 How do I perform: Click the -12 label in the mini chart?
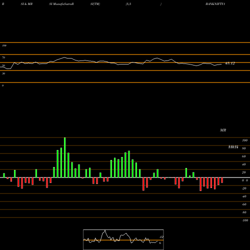tap(161, 237)
